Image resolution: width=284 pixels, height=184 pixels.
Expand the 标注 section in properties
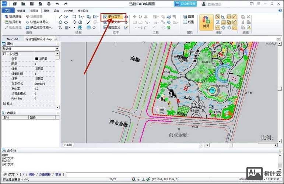pos(4,103)
